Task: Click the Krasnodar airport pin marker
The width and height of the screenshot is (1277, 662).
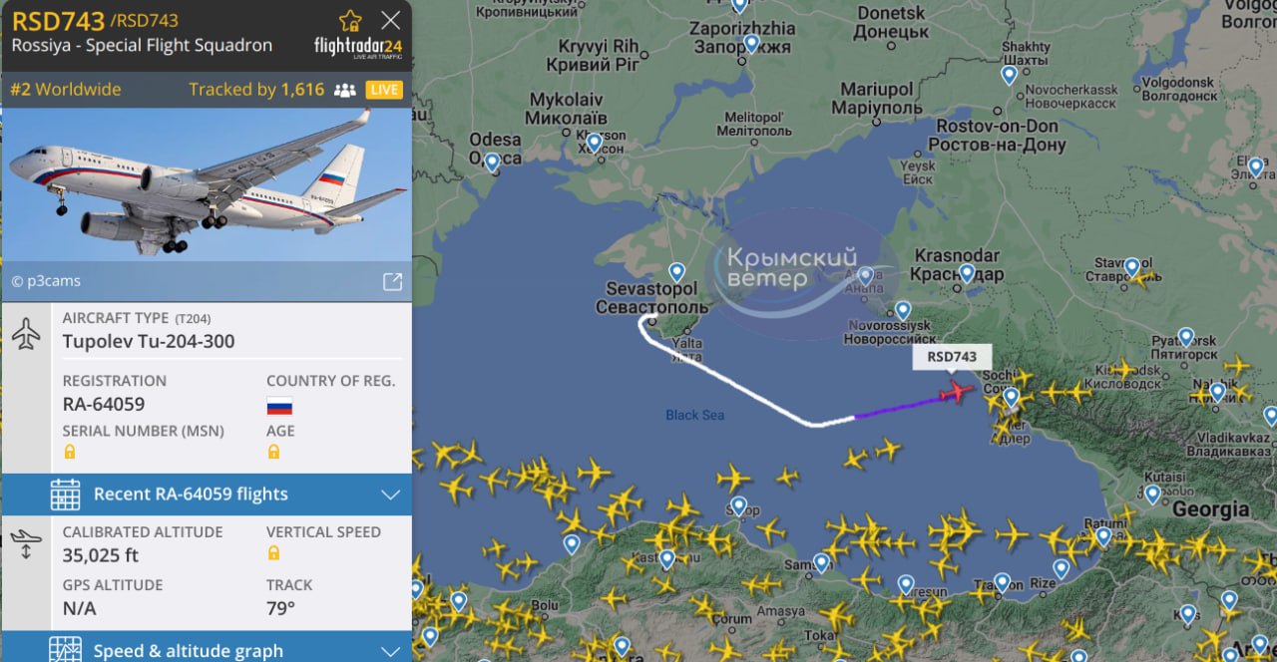Action: coord(967,273)
